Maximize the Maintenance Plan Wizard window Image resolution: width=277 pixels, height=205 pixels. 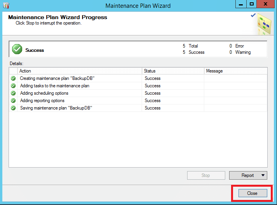click(x=252, y=4)
